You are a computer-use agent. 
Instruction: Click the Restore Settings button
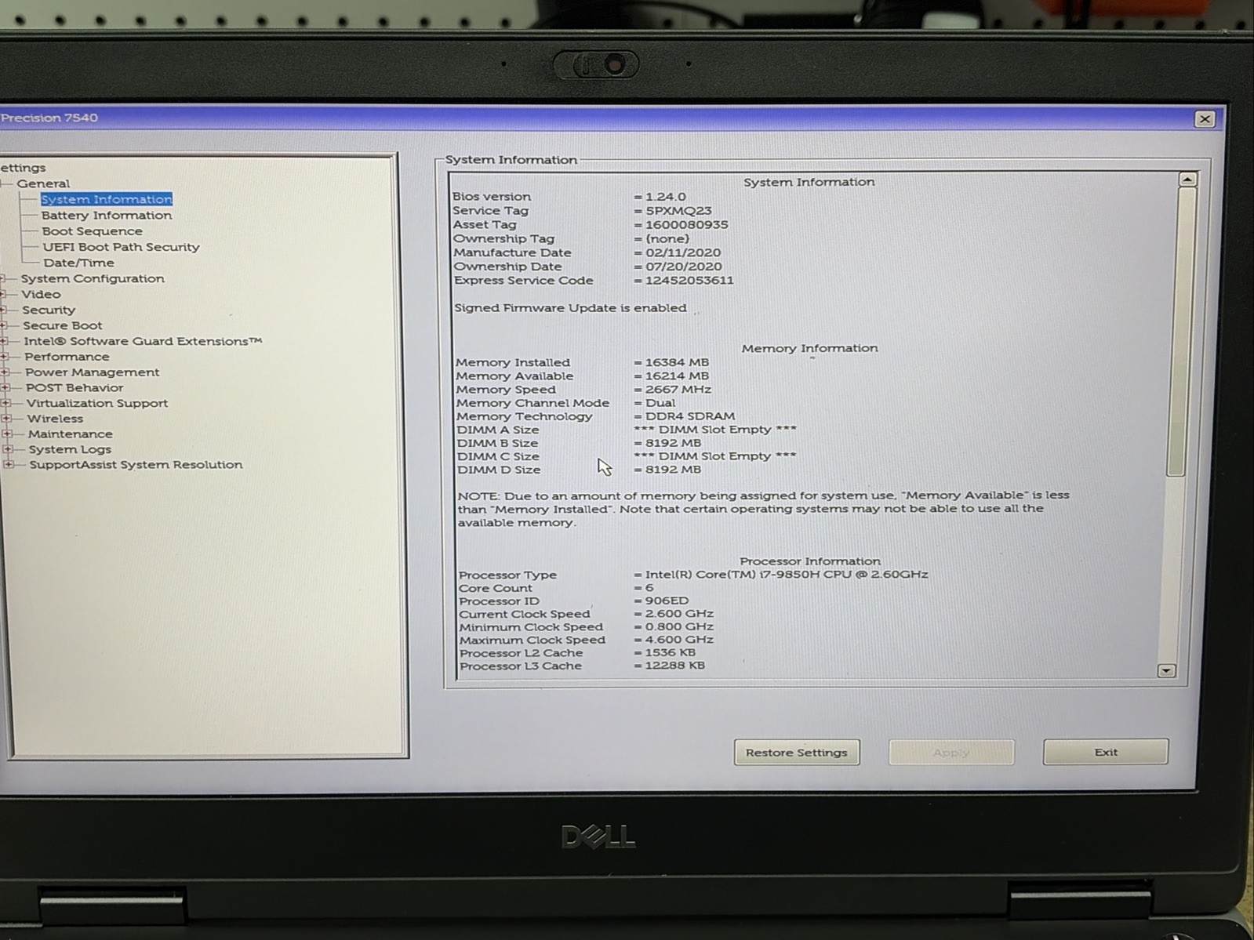tap(797, 753)
